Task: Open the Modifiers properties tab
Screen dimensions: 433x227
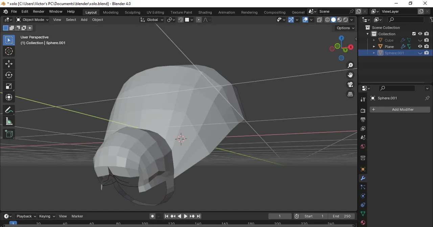Action: pyautogui.click(x=363, y=178)
